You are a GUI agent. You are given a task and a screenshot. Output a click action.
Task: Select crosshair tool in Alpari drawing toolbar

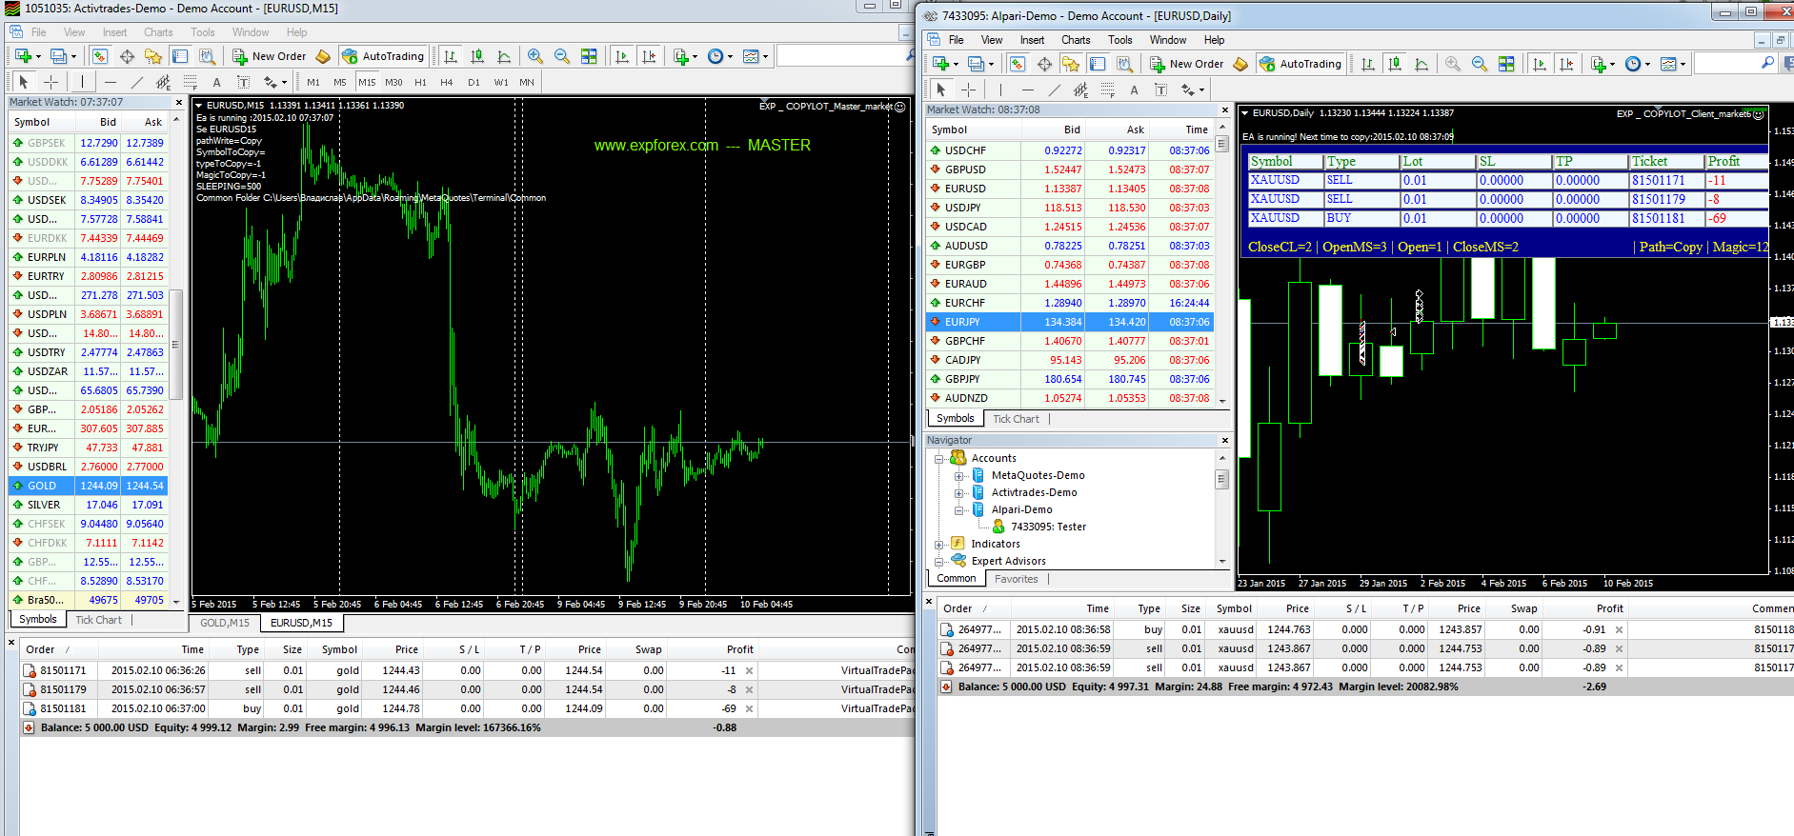969,90
